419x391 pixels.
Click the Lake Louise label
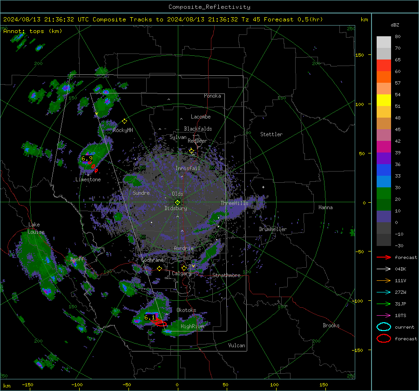click(x=36, y=228)
